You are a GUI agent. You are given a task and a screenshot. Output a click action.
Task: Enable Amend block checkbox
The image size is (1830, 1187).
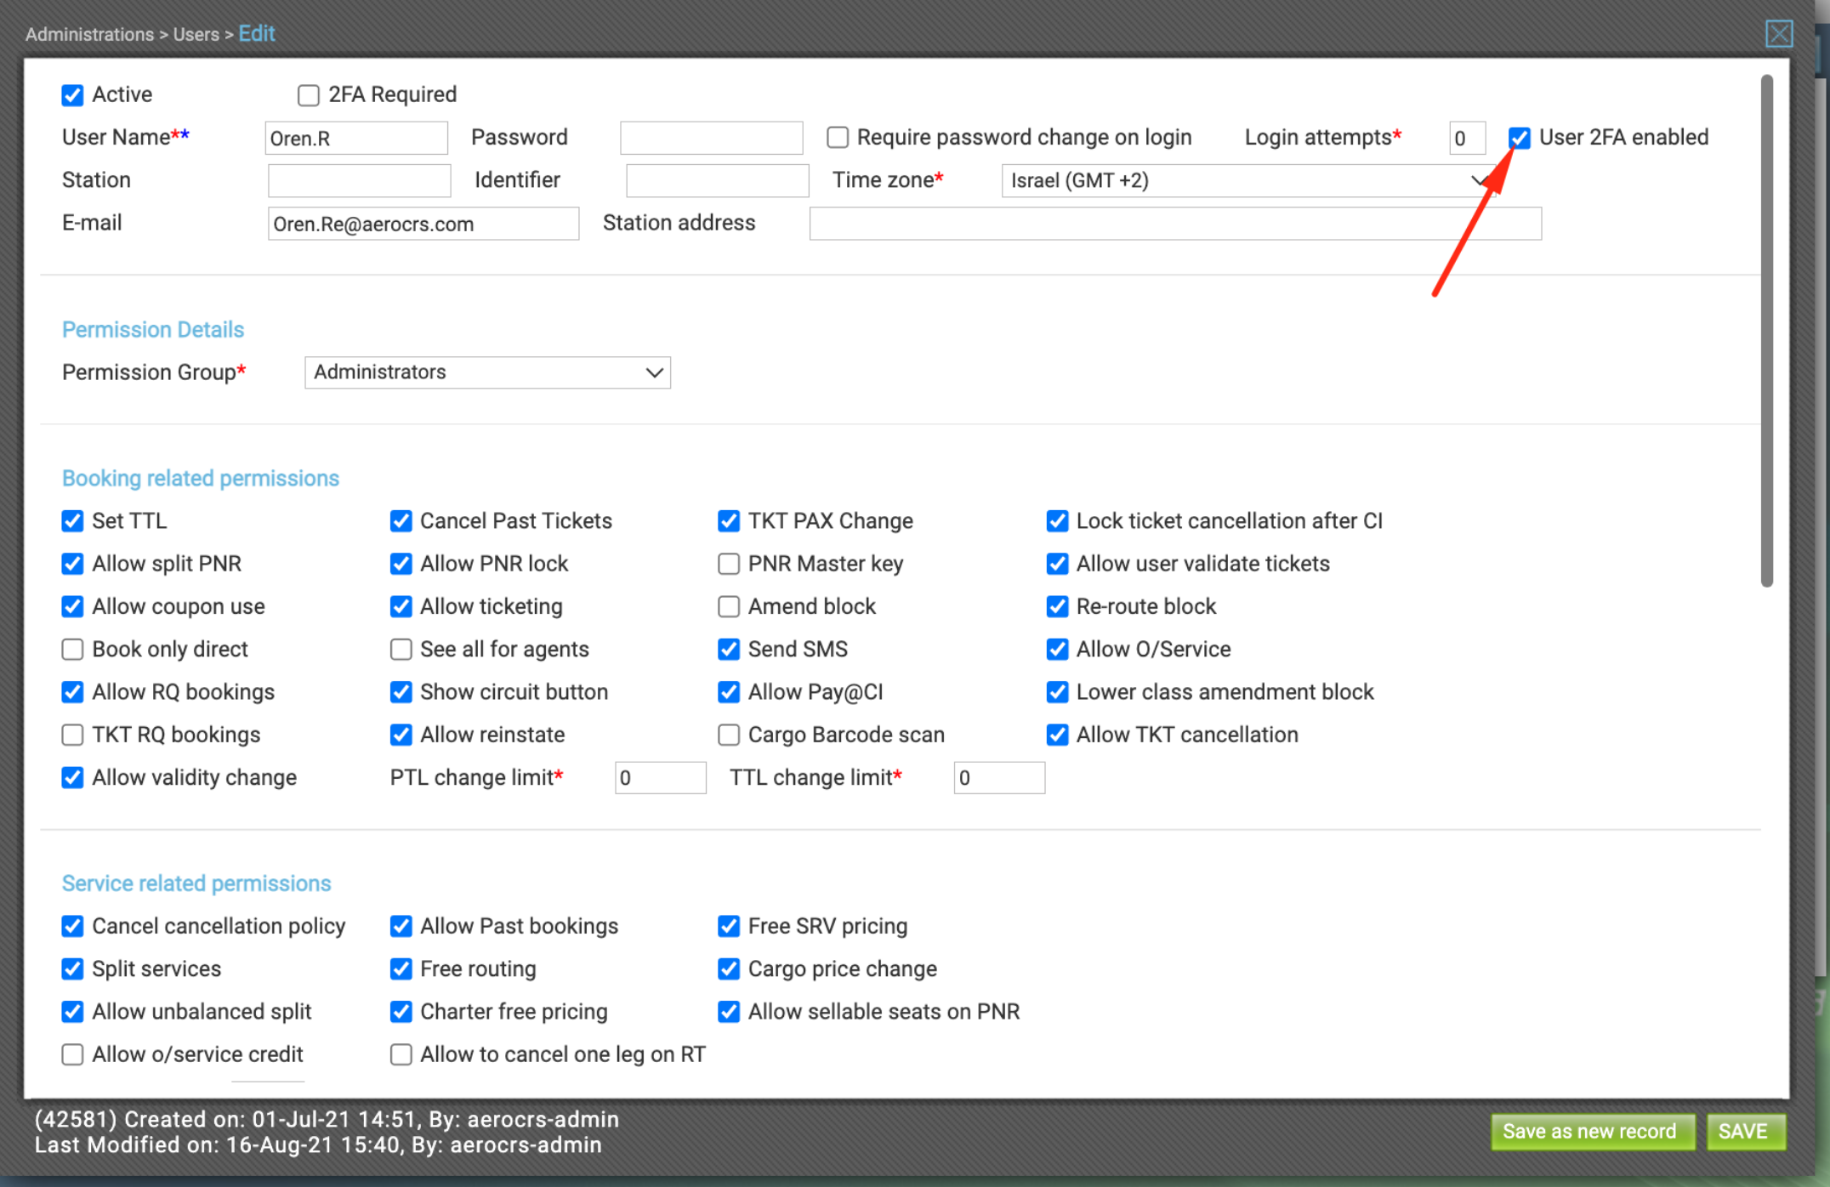pos(729,606)
